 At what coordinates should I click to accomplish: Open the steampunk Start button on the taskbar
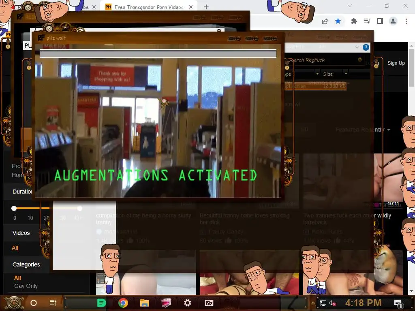pos(14,303)
